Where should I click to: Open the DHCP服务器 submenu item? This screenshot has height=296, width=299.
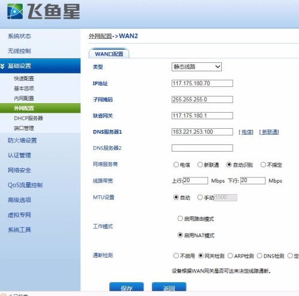click(x=29, y=118)
